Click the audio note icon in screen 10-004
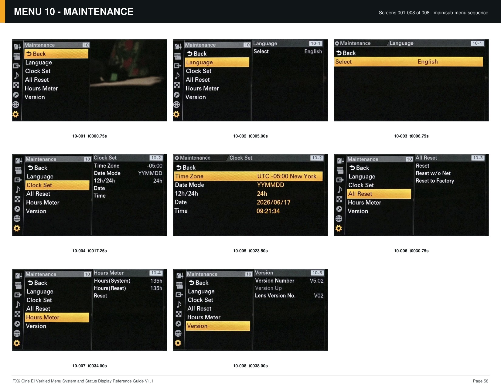Viewport: 501px width, 387px height. tap(18, 189)
